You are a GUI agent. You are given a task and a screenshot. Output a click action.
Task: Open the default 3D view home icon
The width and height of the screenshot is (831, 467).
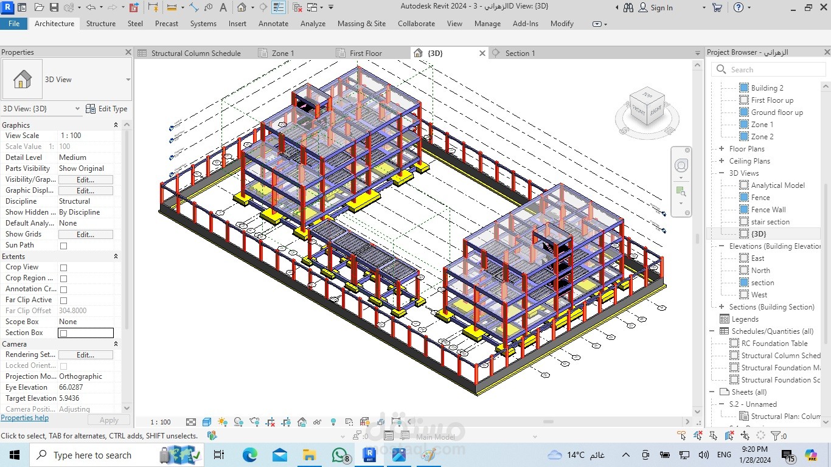pyautogui.click(x=241, y=7)
